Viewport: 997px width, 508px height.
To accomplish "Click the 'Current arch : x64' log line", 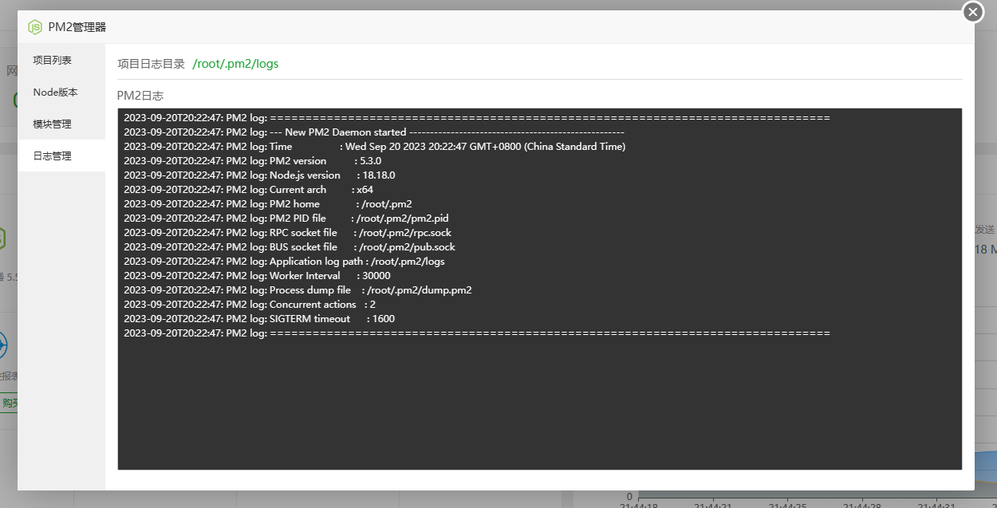I will pos(249,189).
